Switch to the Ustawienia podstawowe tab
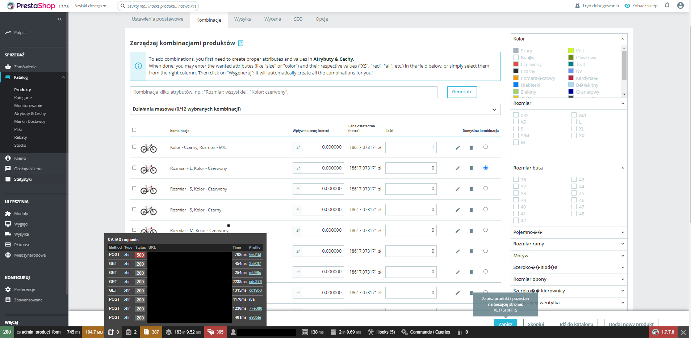This screenshot has width=691, height=339. coord(158,19)
